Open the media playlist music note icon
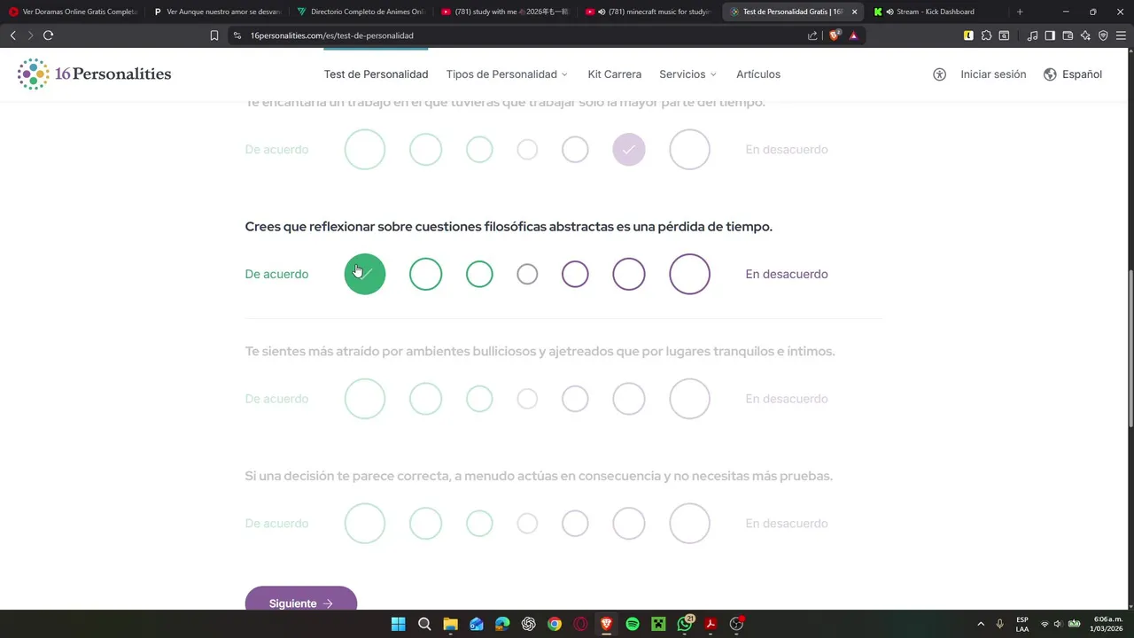Viewport: 1134px width, 638px height. 1032,35
